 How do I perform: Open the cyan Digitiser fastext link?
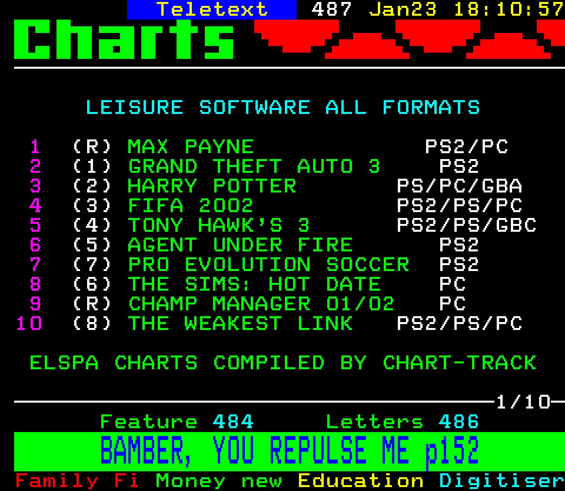click(502, 481)
